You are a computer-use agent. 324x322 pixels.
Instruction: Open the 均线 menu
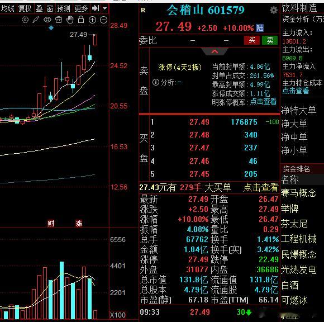coord(8,8)
